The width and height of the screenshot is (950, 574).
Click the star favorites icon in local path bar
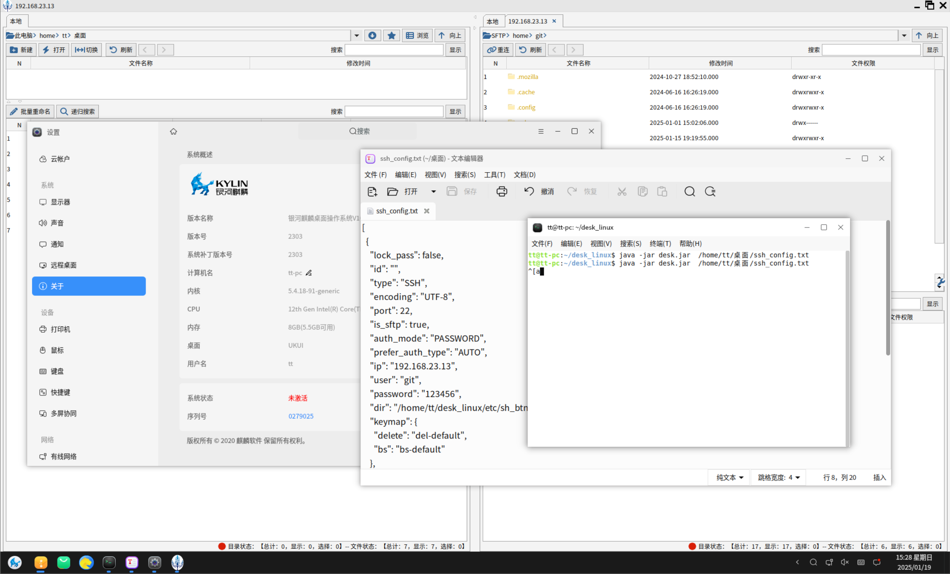pyautogui.click(x=391, y=35)
